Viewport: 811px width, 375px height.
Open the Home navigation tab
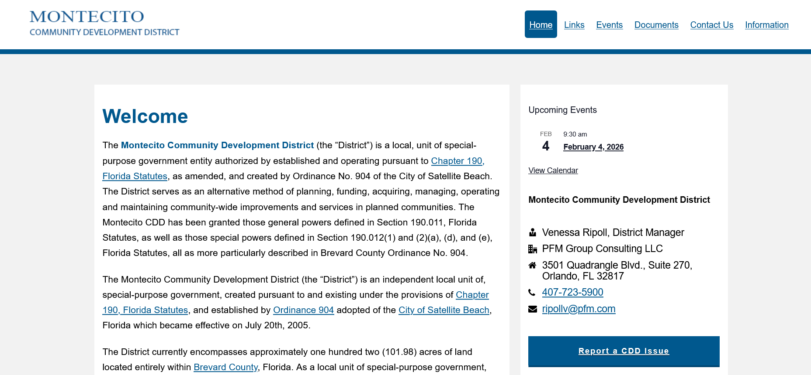(x=541, y=25)
